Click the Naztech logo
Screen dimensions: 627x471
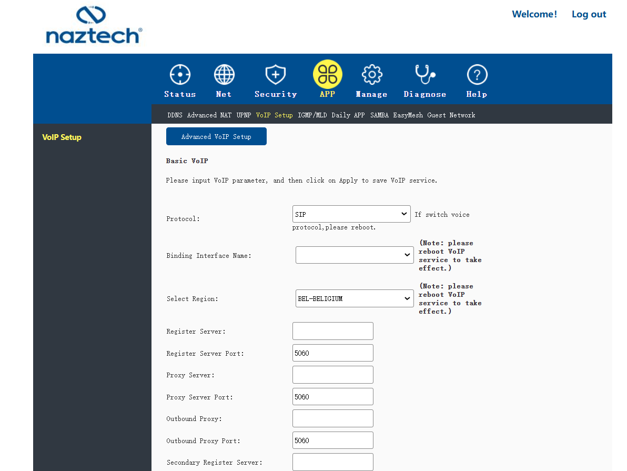[x=94, y=25]
